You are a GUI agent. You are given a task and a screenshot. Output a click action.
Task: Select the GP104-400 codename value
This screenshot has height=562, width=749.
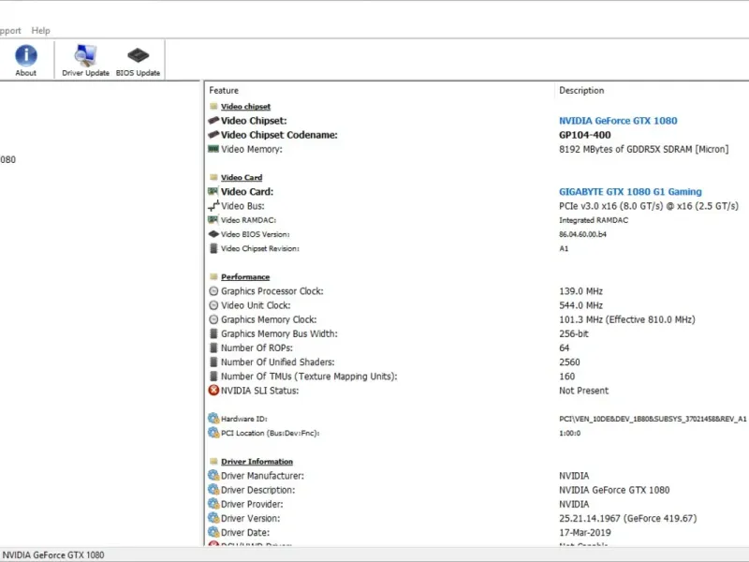click(x=584, y=135)
